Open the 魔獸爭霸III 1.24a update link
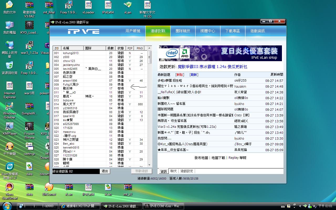The image size is (336, 210). (x=212, y=67)
